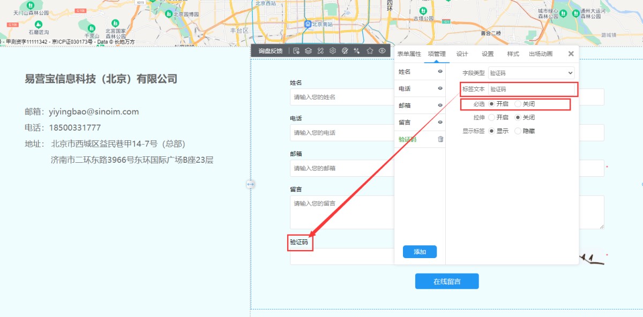
Task: Click the layers icon in form toolbar
Action: [308, 51]
